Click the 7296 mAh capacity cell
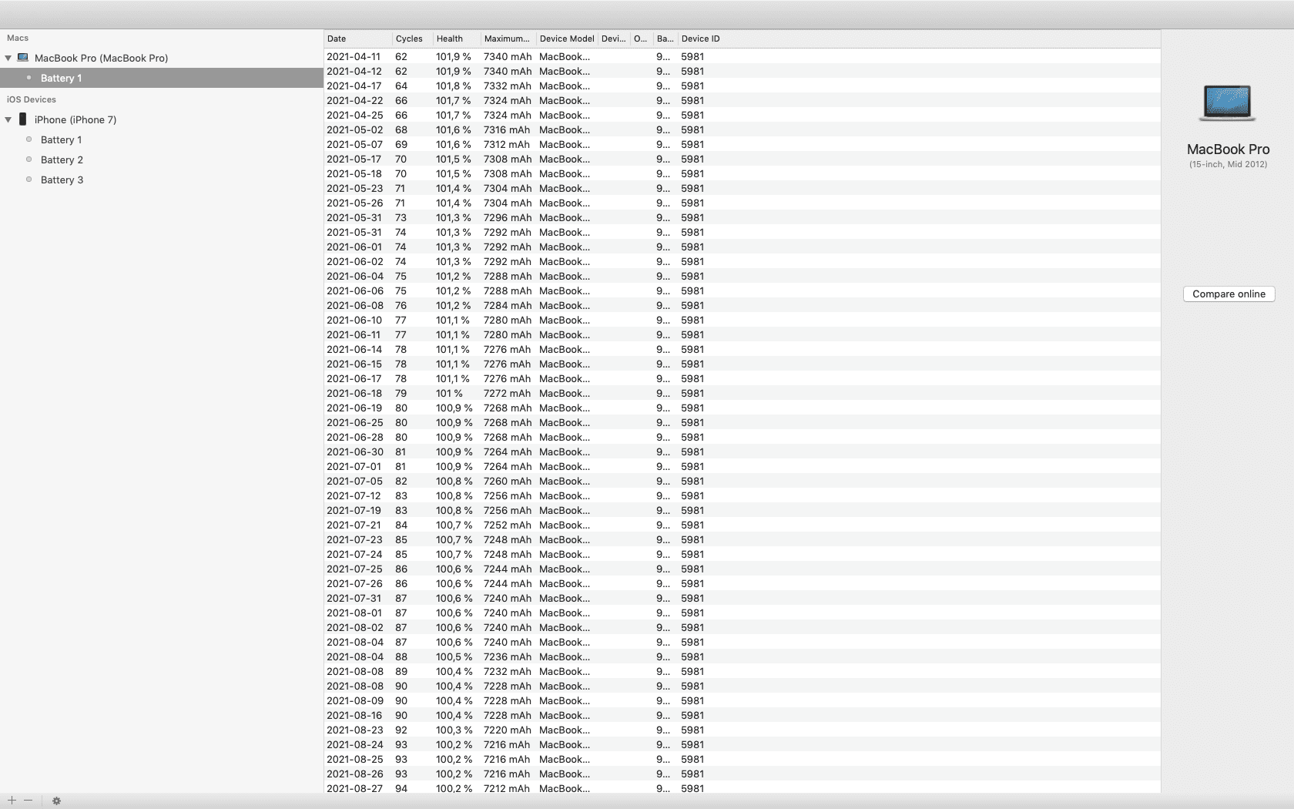 pos(507,217)
